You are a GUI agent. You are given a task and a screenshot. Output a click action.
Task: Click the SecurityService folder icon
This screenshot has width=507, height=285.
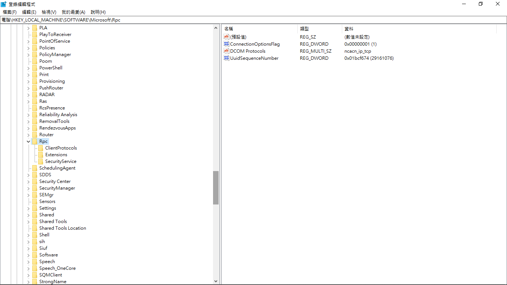(40, 161)
